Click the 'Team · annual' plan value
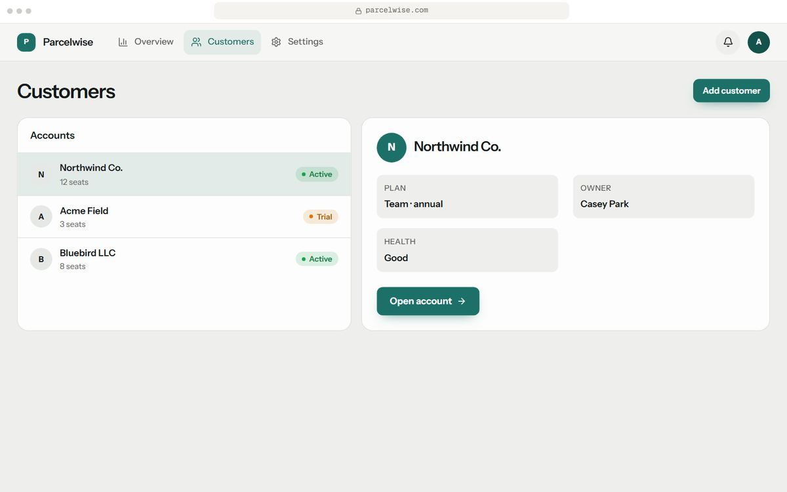Viewport: 787px width, 492px height. (413, 204)
